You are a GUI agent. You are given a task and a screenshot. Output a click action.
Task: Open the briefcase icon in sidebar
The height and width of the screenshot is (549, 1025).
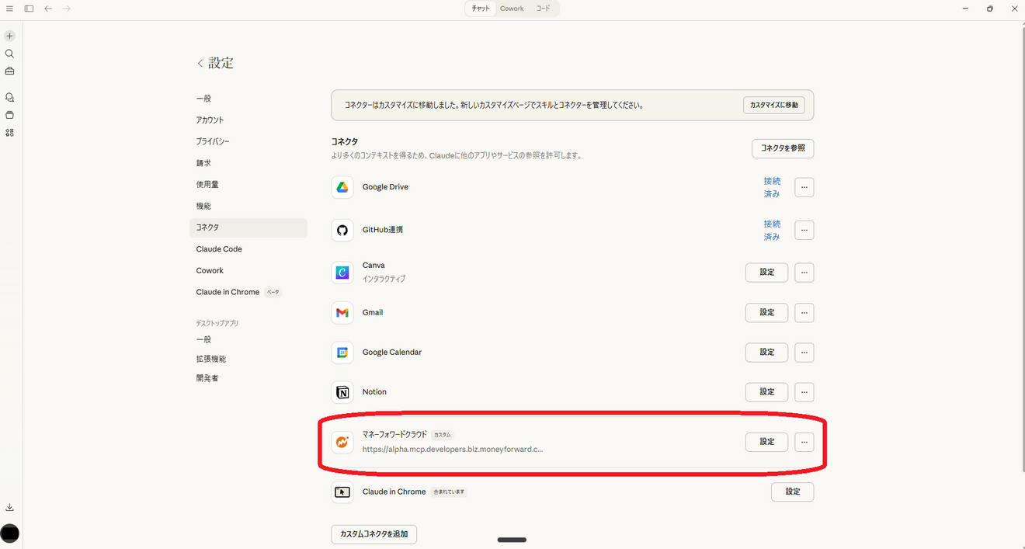(x=9, y=71)
